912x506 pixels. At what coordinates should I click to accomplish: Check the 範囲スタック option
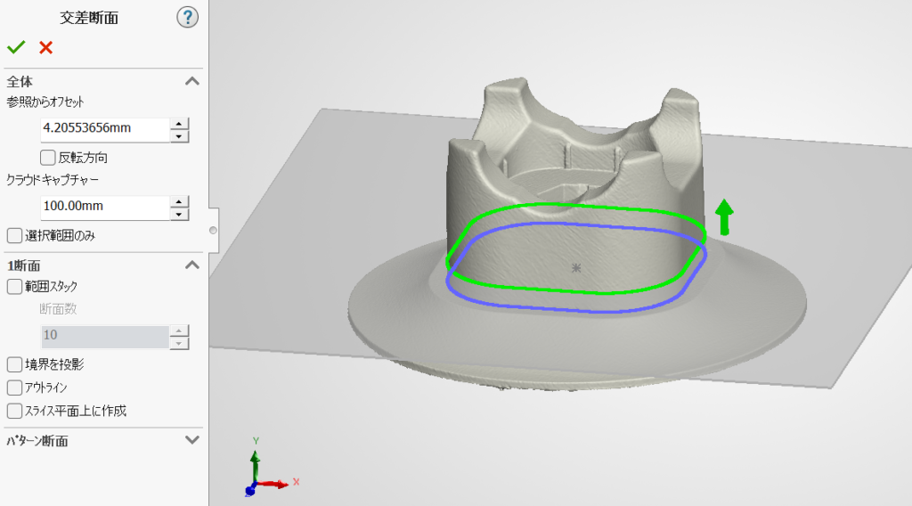click(x=14, y=287)
